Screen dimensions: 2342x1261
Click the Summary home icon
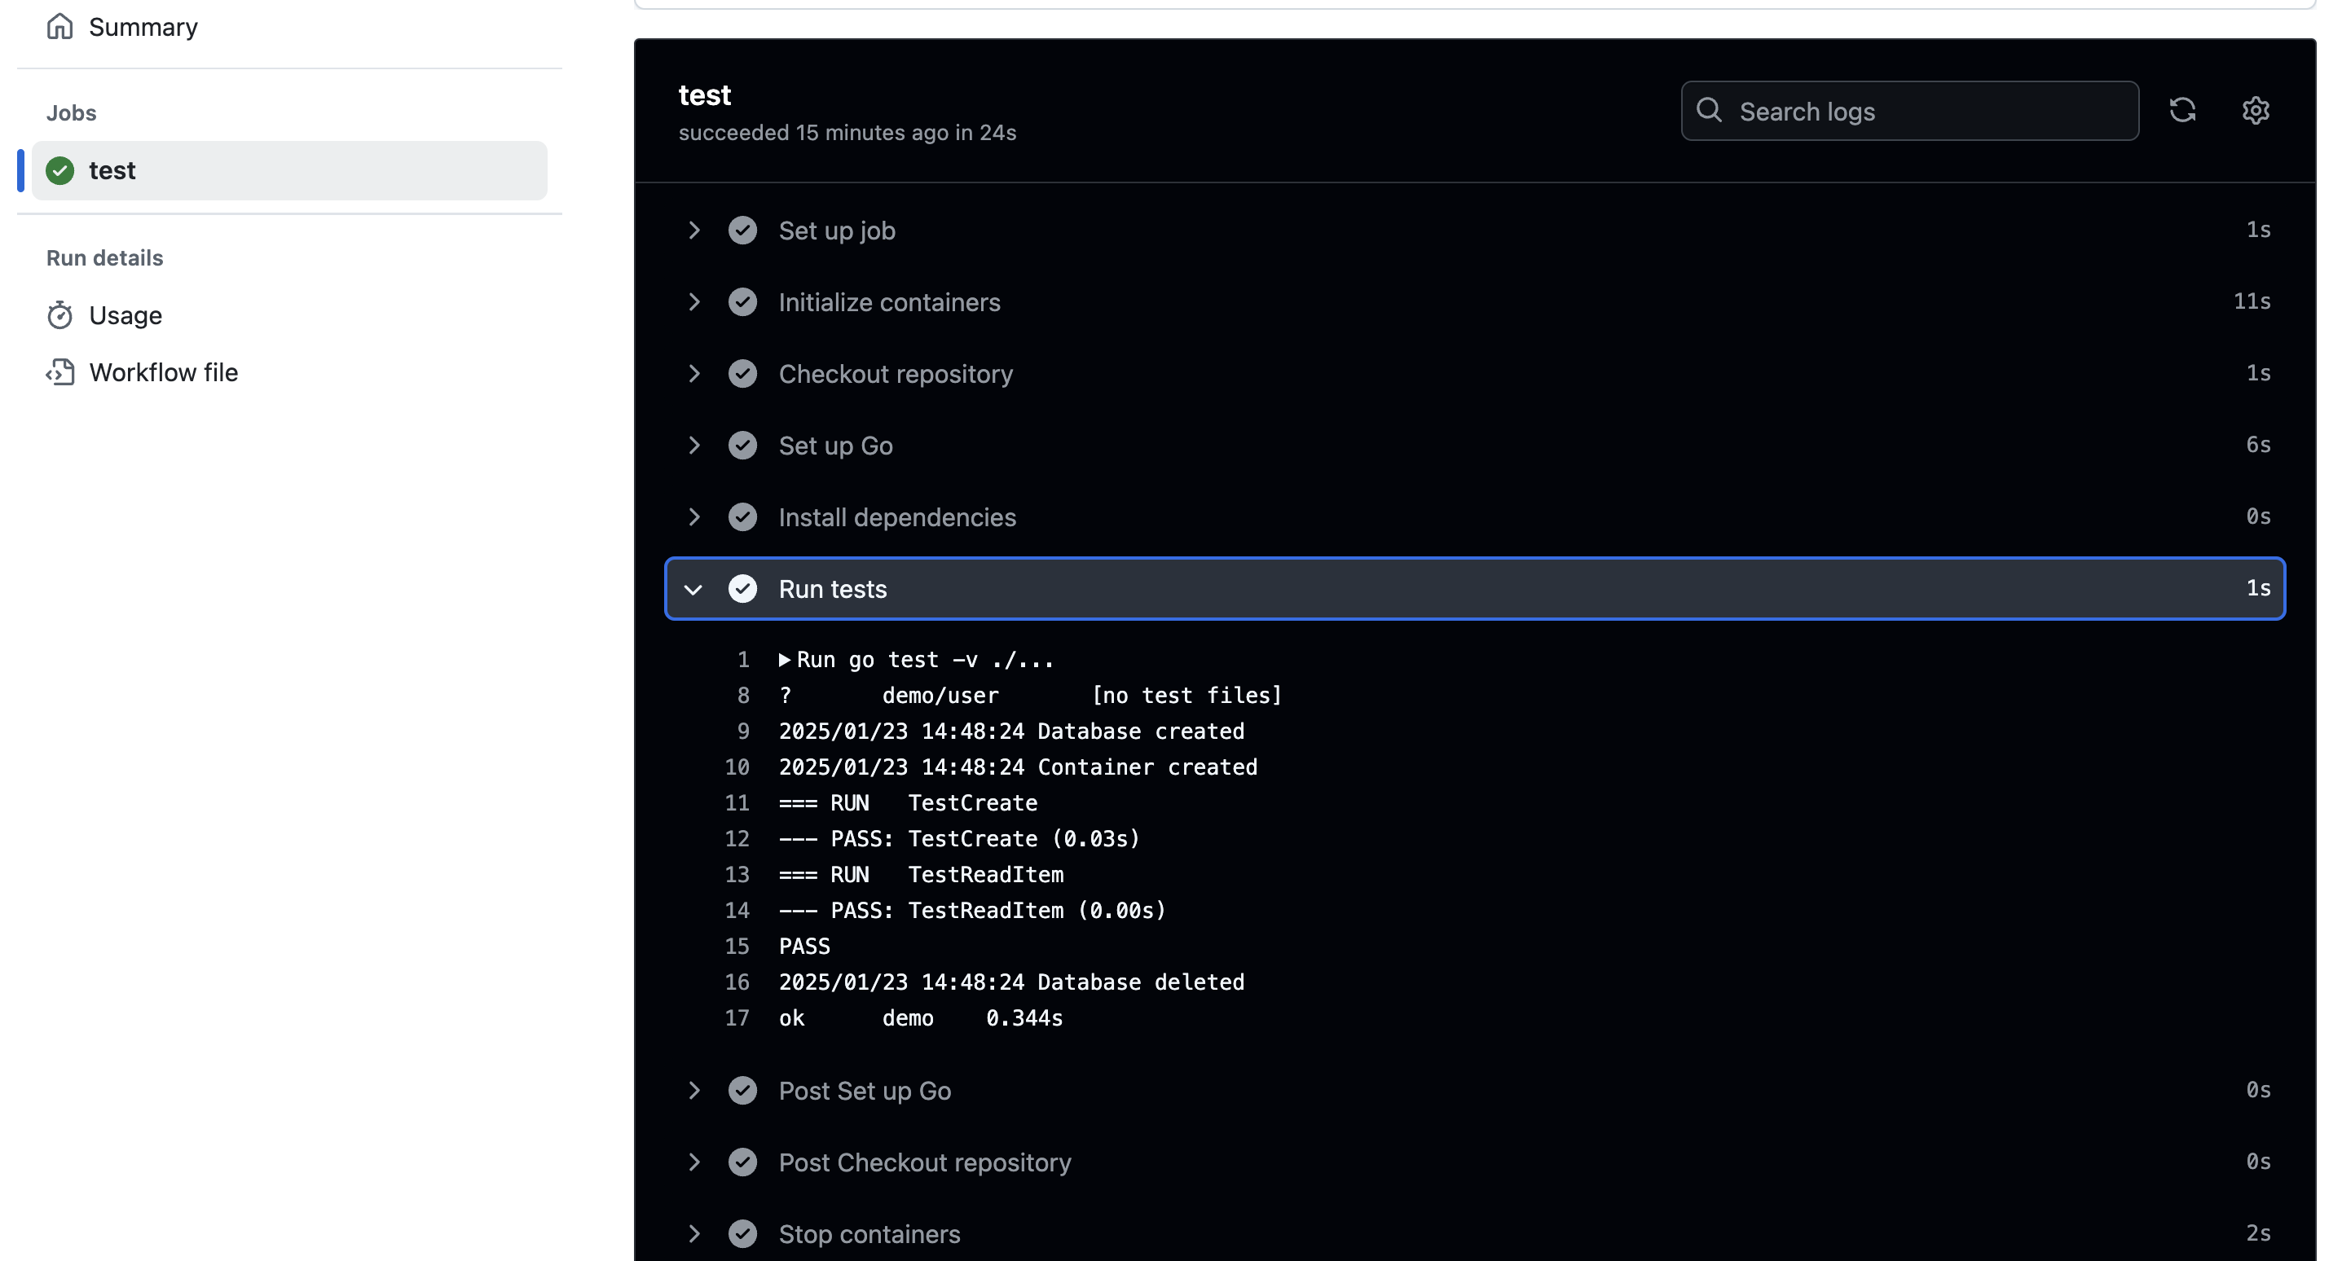(60, 26)
